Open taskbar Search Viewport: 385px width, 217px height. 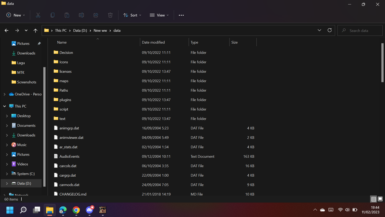[x=23, y=210]
